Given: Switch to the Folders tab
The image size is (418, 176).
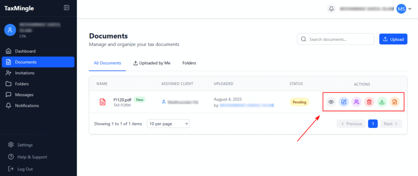Looking at the screenshot, I should (189, 63).
